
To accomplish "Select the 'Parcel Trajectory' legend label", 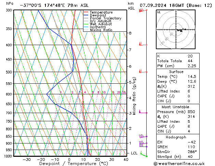I will pyautogui.click(x=106, y=18).
